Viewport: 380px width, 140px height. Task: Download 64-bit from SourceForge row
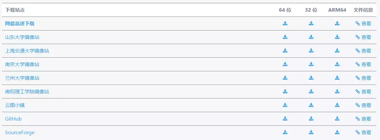285,132
